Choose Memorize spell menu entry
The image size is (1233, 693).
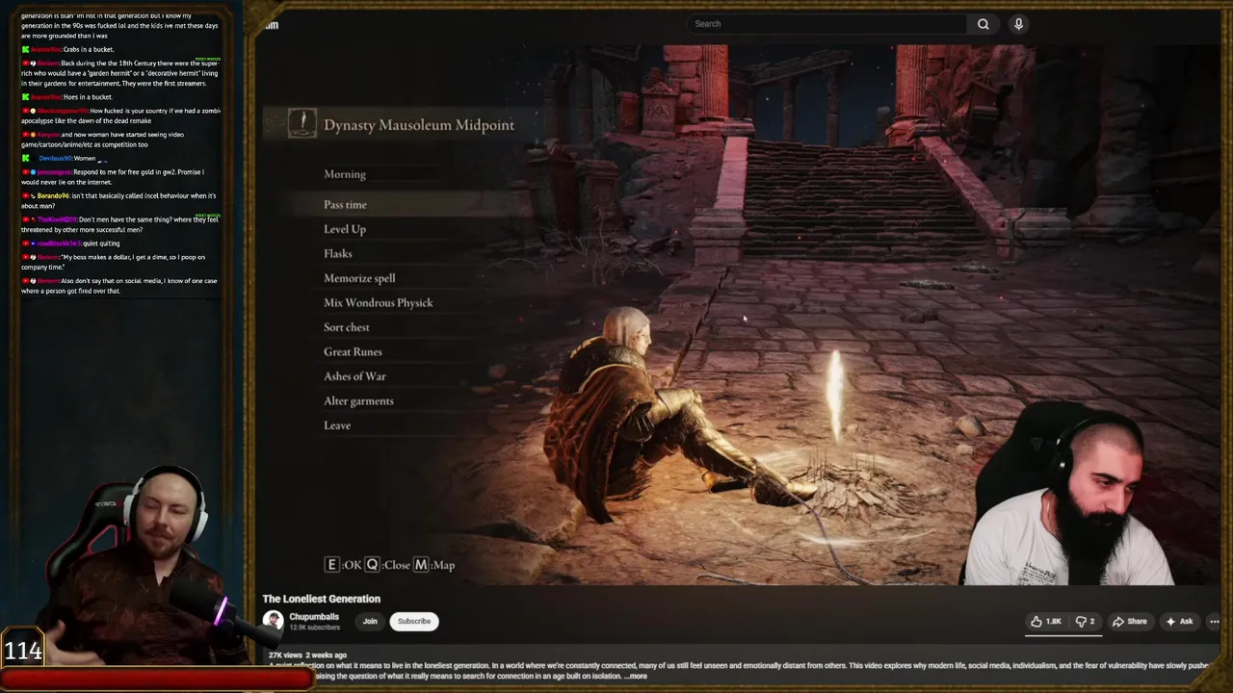tap(359, 278)
